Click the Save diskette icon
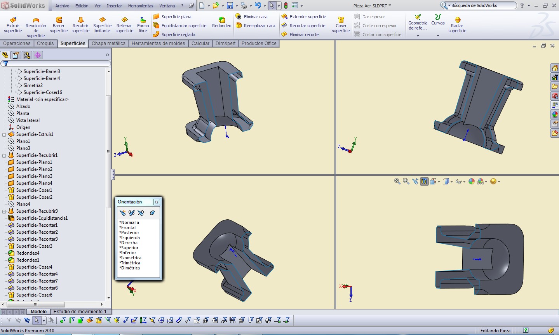Viewport: 559px width, 335px height. [x=230, y=5]
